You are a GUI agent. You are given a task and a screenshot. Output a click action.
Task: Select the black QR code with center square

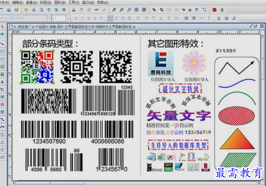pos(77,67)
